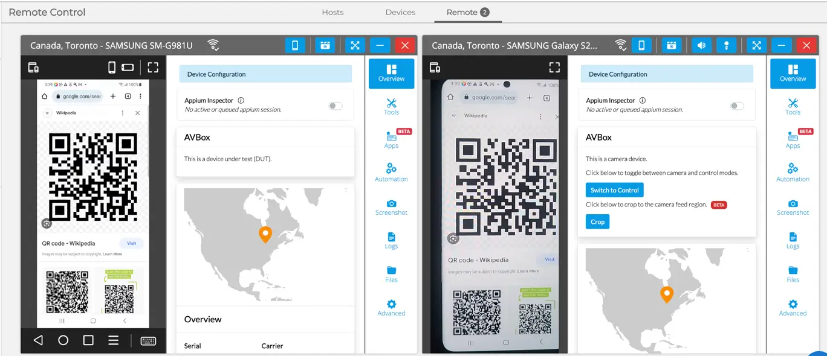Click phone view button in Galaxy S2 title bar
Image resolution: width=827 pixels, height=356 pixels.
point(641,45)
